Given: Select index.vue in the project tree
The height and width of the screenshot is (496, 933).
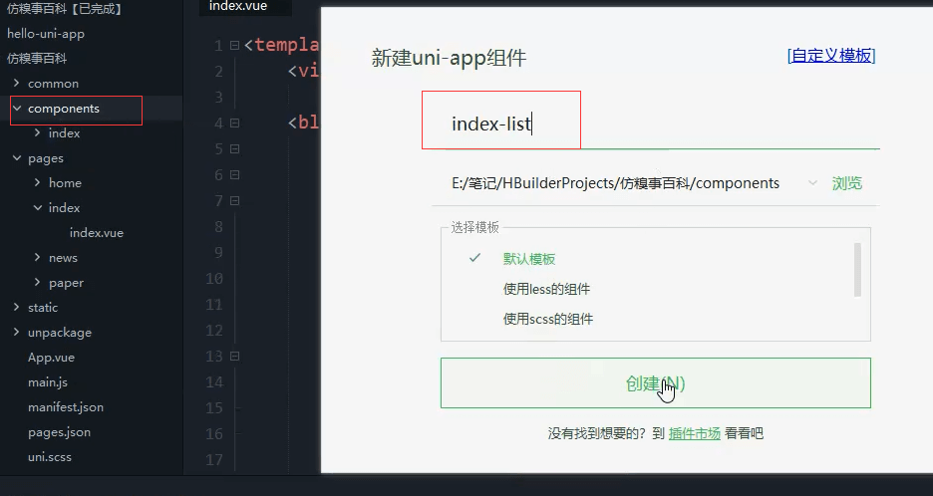Looking at the screenshot, I should (97, 232).
